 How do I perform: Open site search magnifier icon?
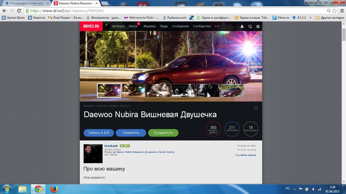click(x=250, y=26)
